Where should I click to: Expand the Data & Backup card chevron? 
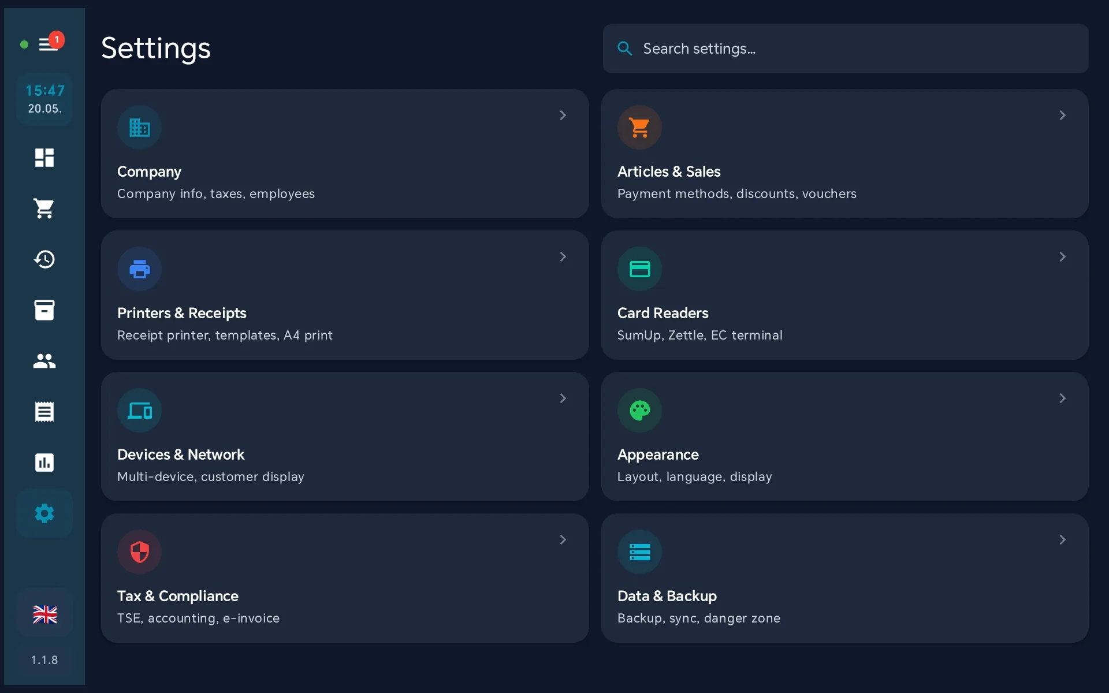click(1062, 540)
